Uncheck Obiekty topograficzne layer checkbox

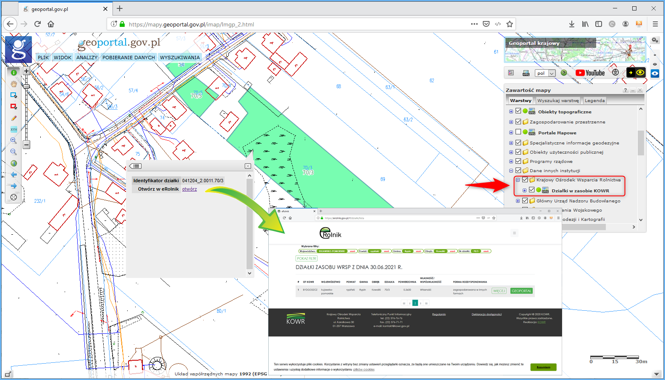coord(518,111)
